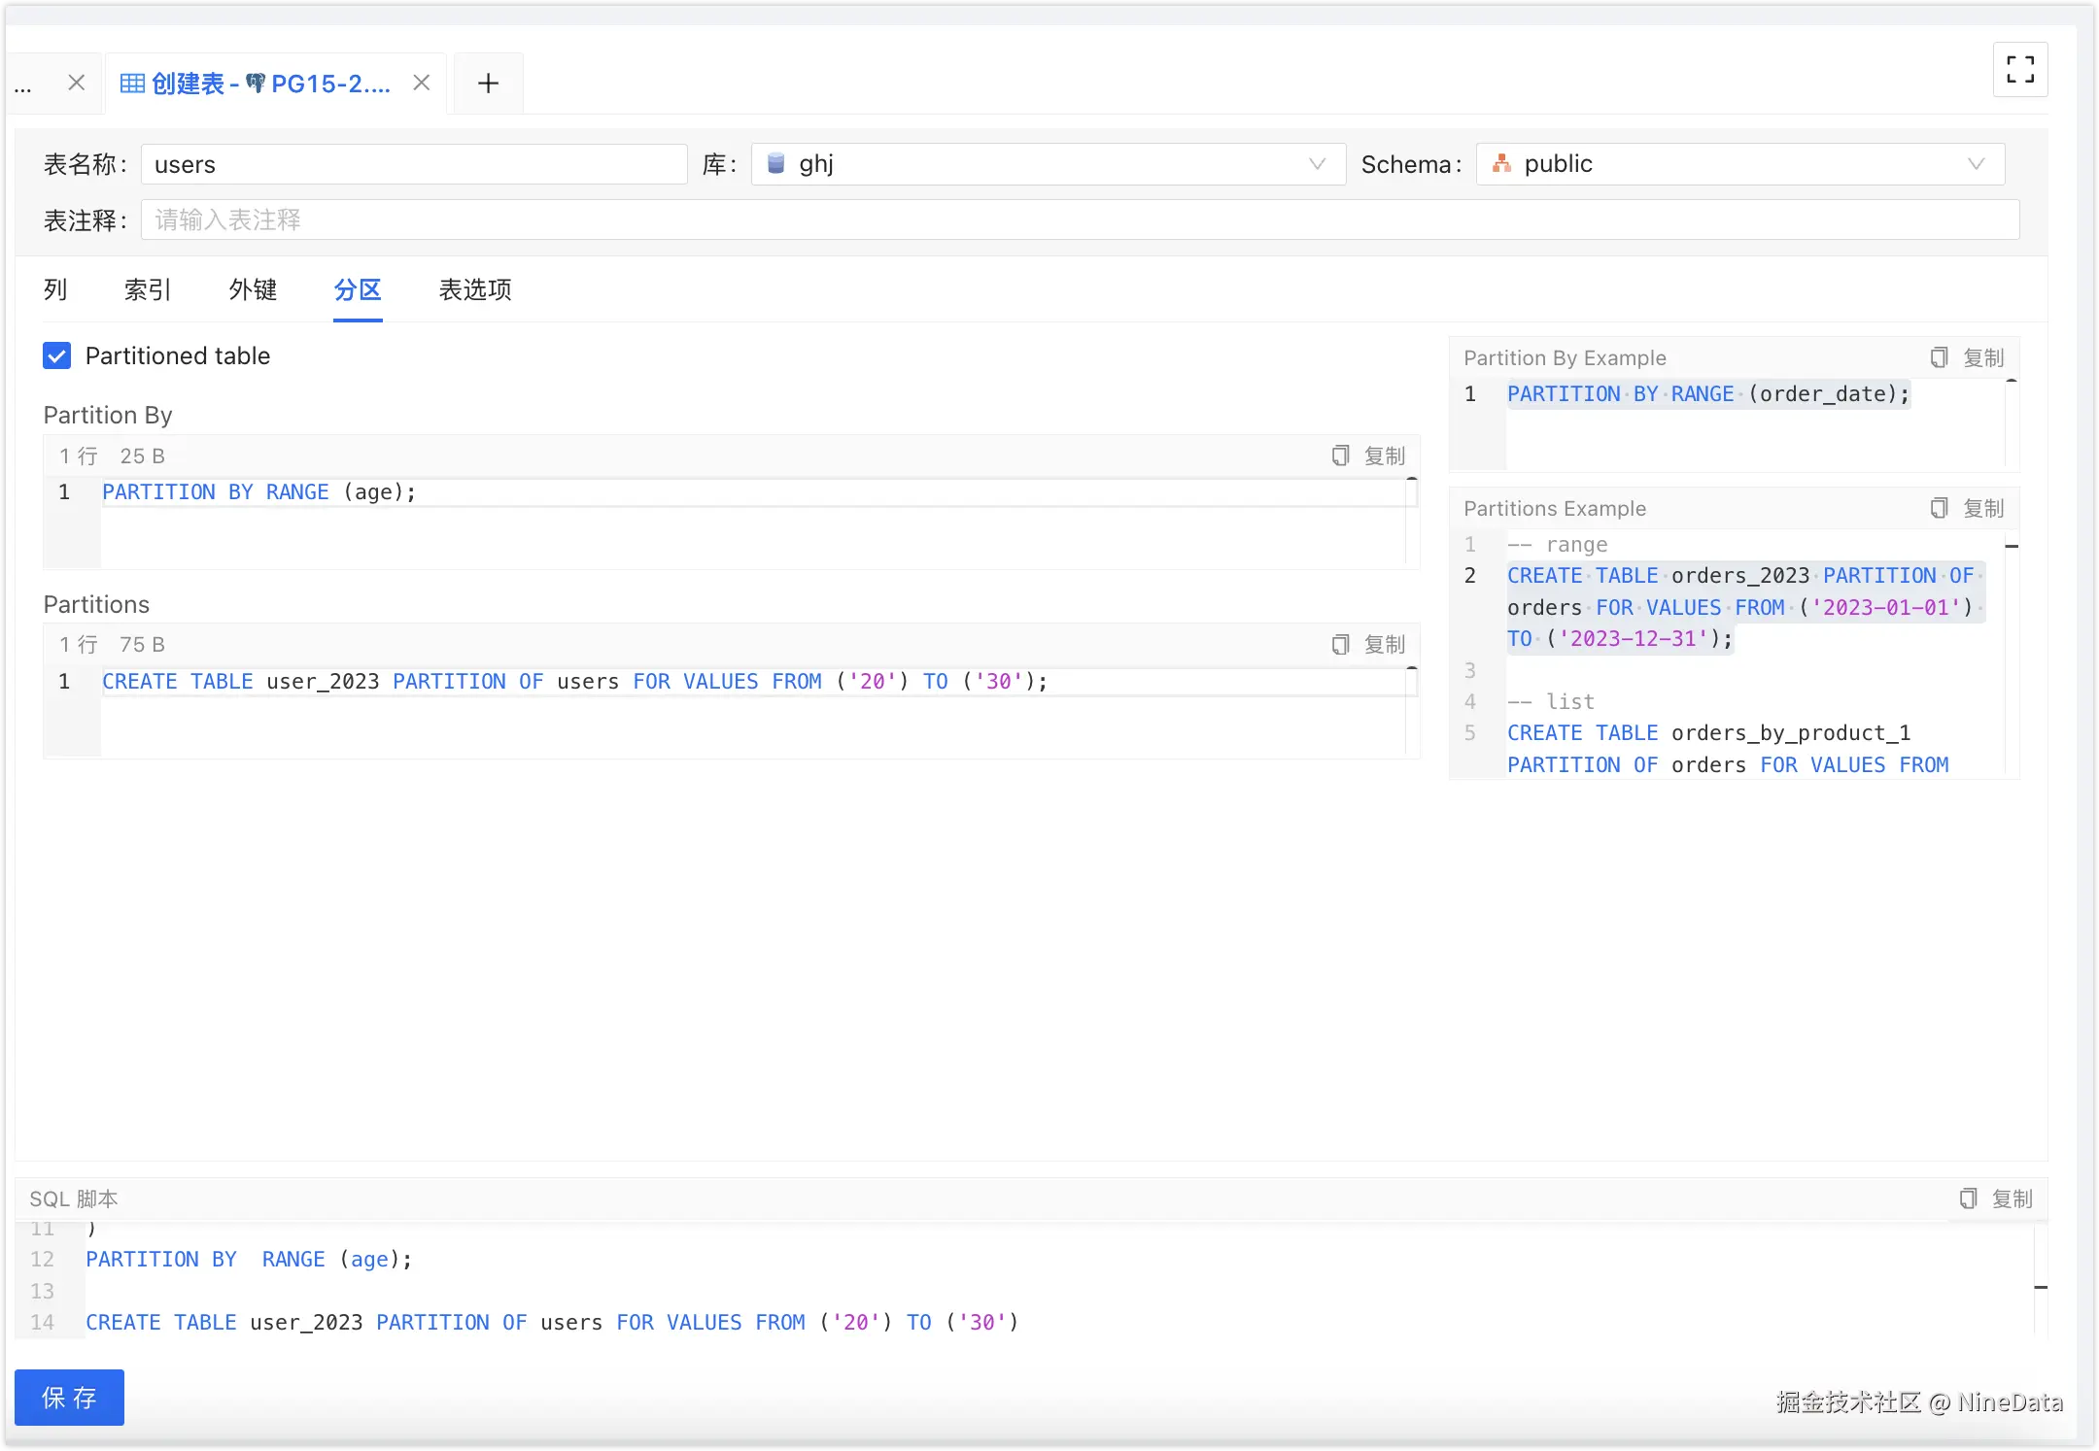Go to the 列 tab

tap(55, 289)
